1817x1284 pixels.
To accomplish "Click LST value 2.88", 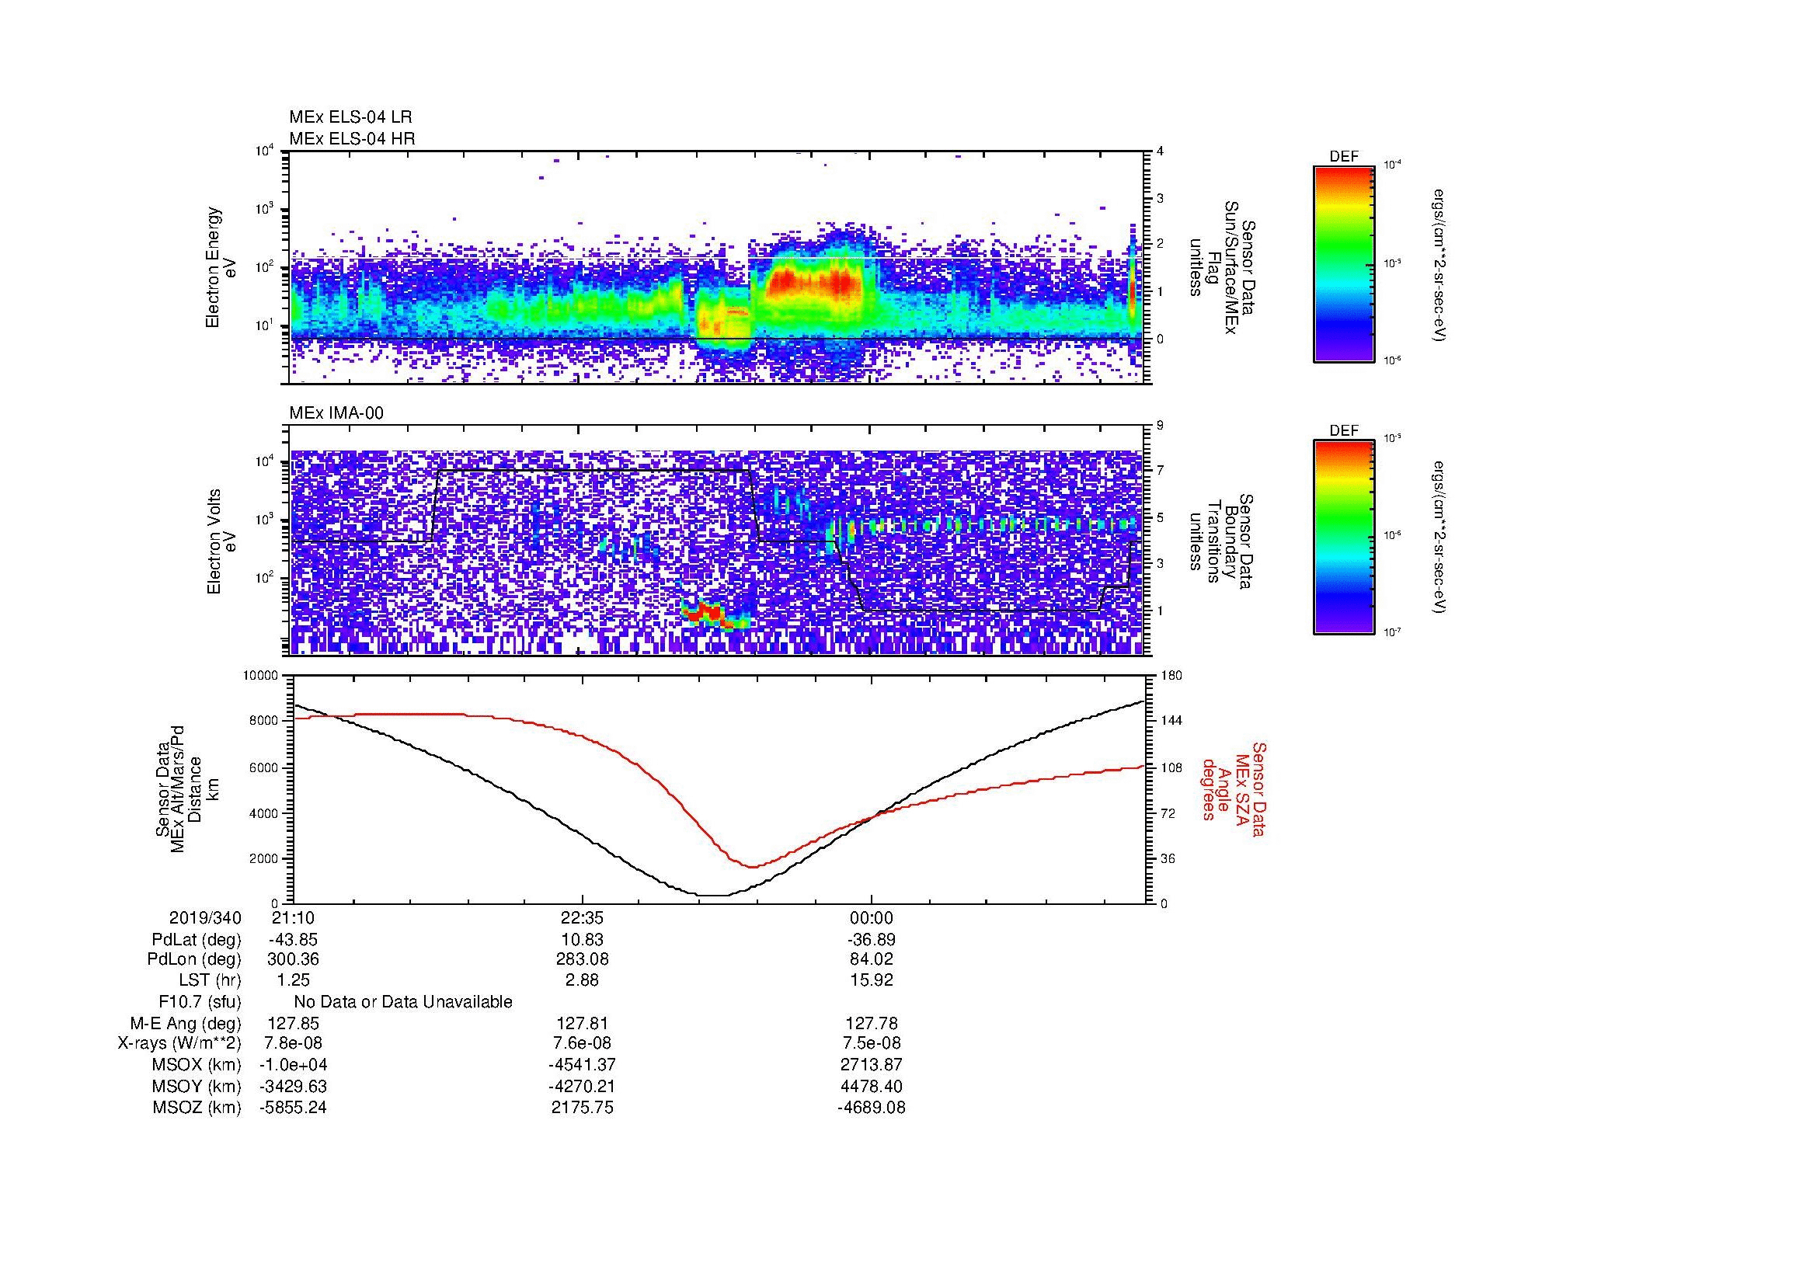I will coord(583,980).
